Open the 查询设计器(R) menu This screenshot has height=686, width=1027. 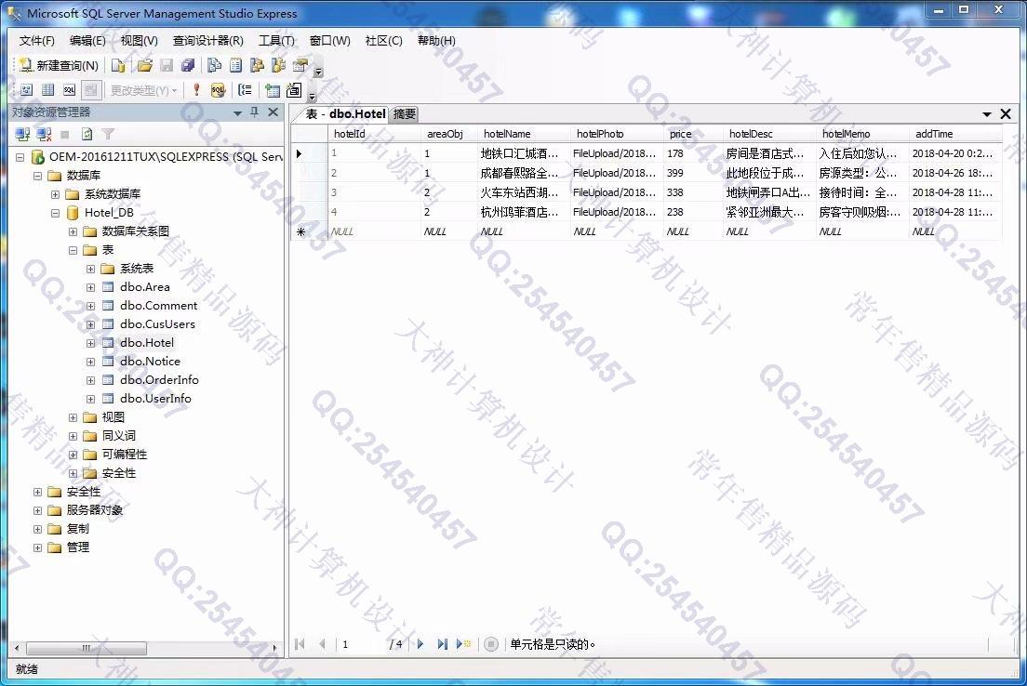coord(208,41)
